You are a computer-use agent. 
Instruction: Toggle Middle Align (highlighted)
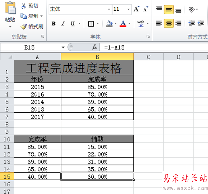169,10
